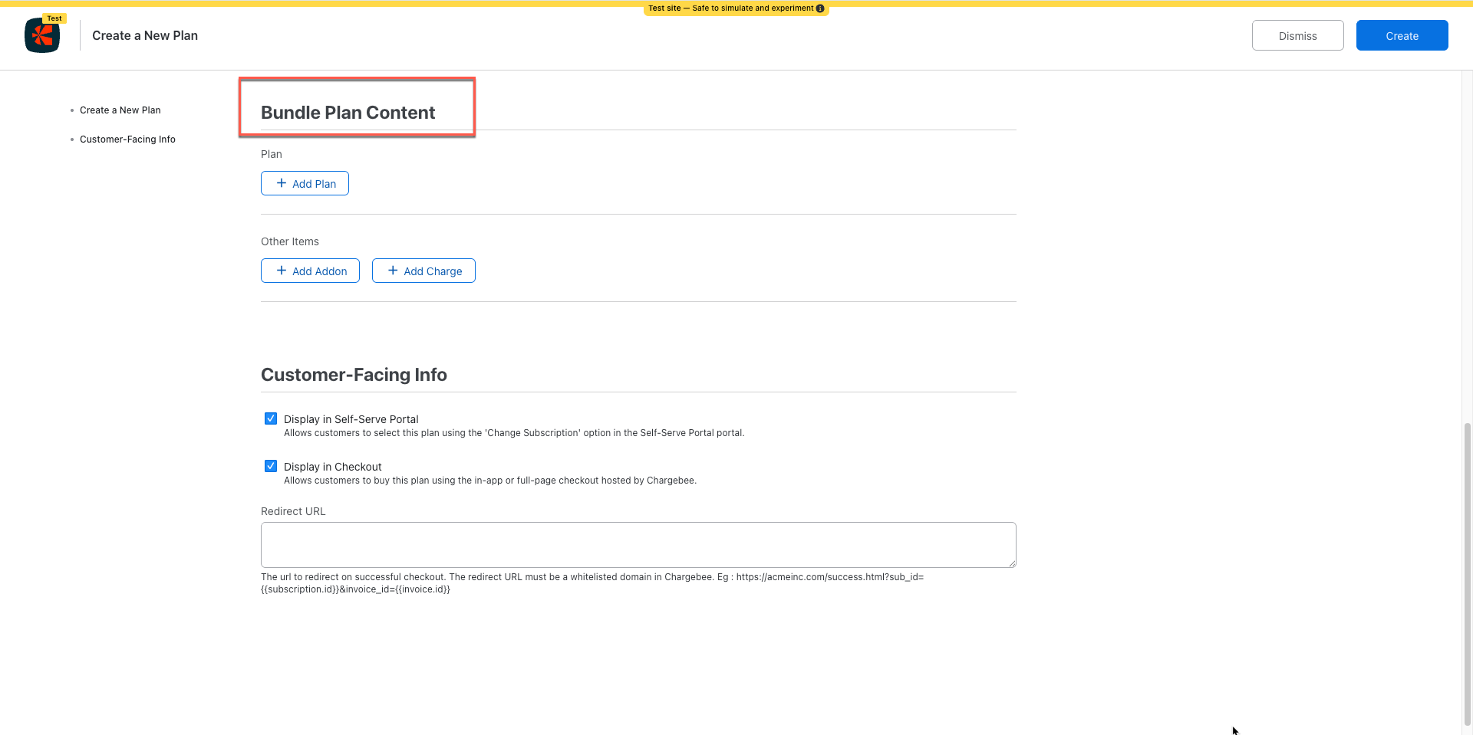1473x735 pixels.
Task: Toggle the Display in Checkout checkbox
Action: (271, 466)
